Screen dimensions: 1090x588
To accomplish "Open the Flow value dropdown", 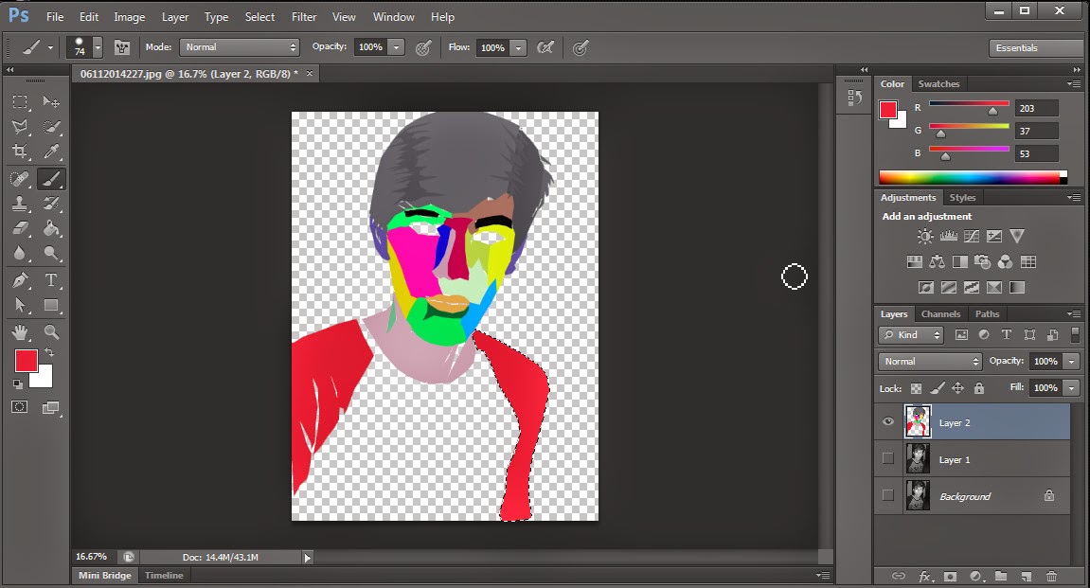I will click(x=518, y=47).
